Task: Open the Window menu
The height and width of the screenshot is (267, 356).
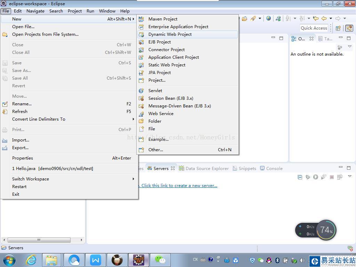Action: click(x=107, y=11)
